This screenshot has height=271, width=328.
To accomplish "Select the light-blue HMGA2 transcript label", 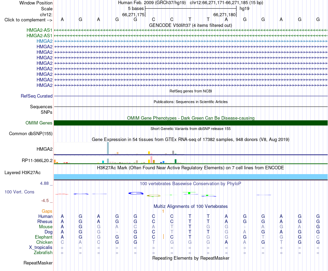I will click(x=44, y=41).
